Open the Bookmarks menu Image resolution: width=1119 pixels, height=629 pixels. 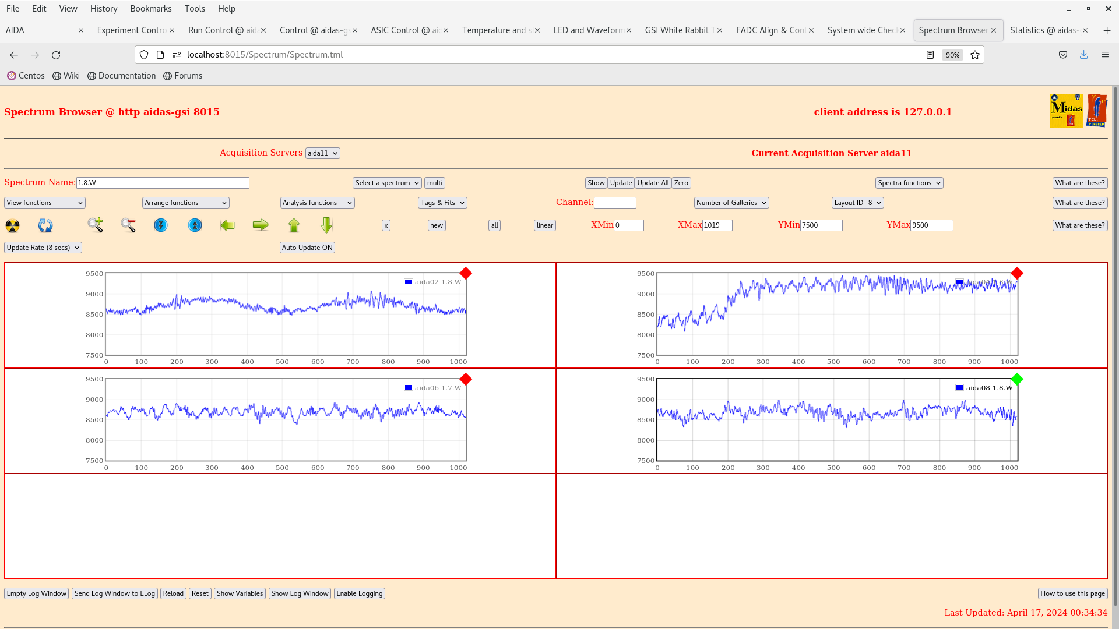(x=150, y=9)
